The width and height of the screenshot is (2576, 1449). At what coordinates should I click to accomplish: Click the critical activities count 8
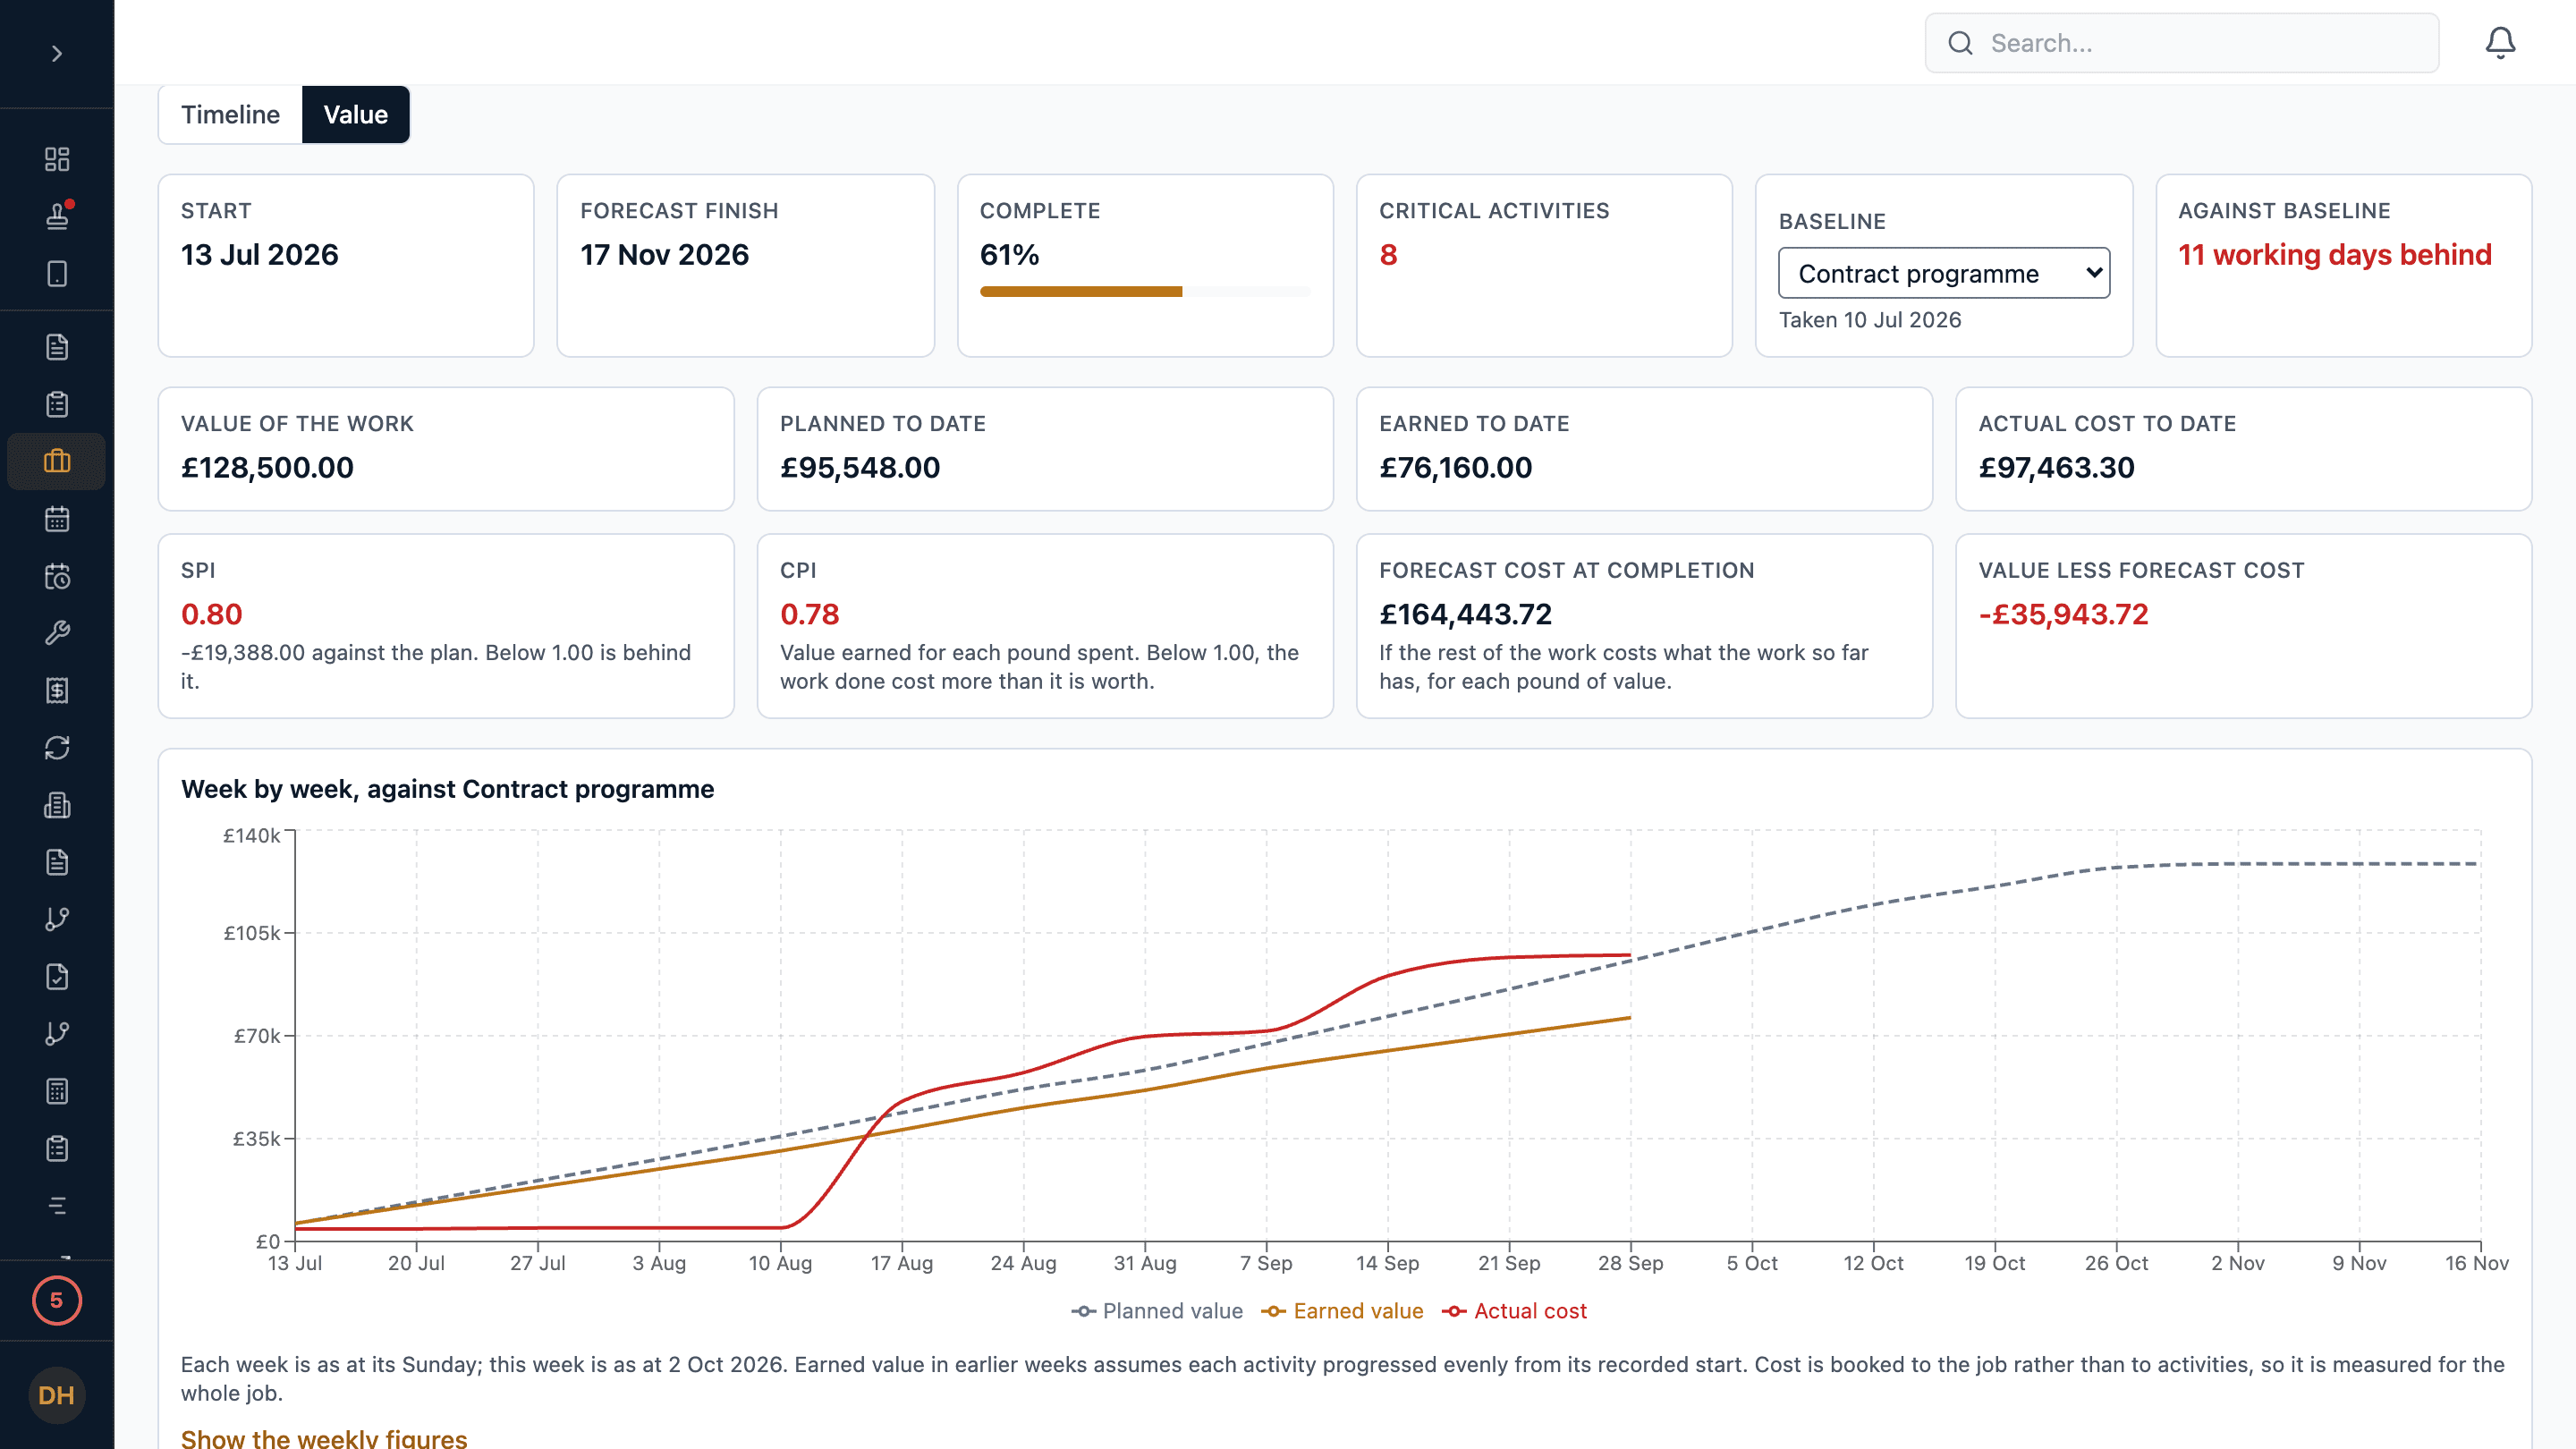pyautogui.click(x=1388, y=255)
